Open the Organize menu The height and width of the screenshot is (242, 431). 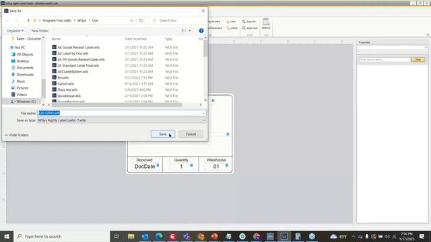coord(15,31)
